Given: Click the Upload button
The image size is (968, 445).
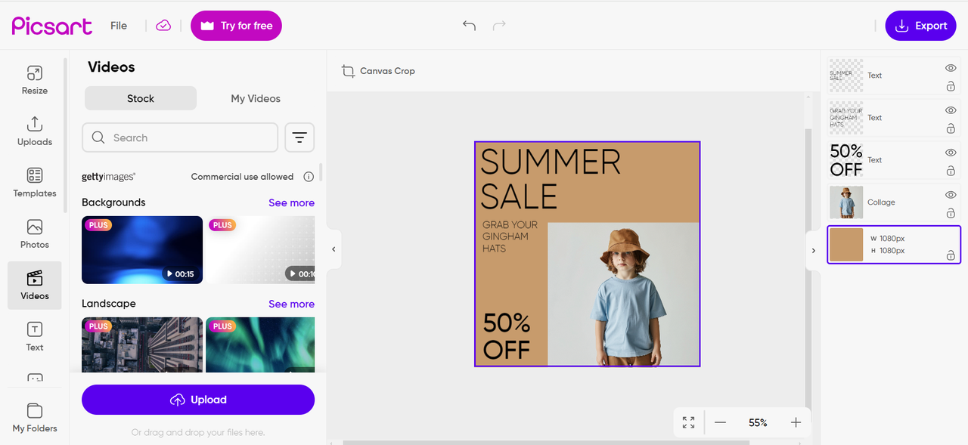Looking at the screenshot, I should click(198, 400).
